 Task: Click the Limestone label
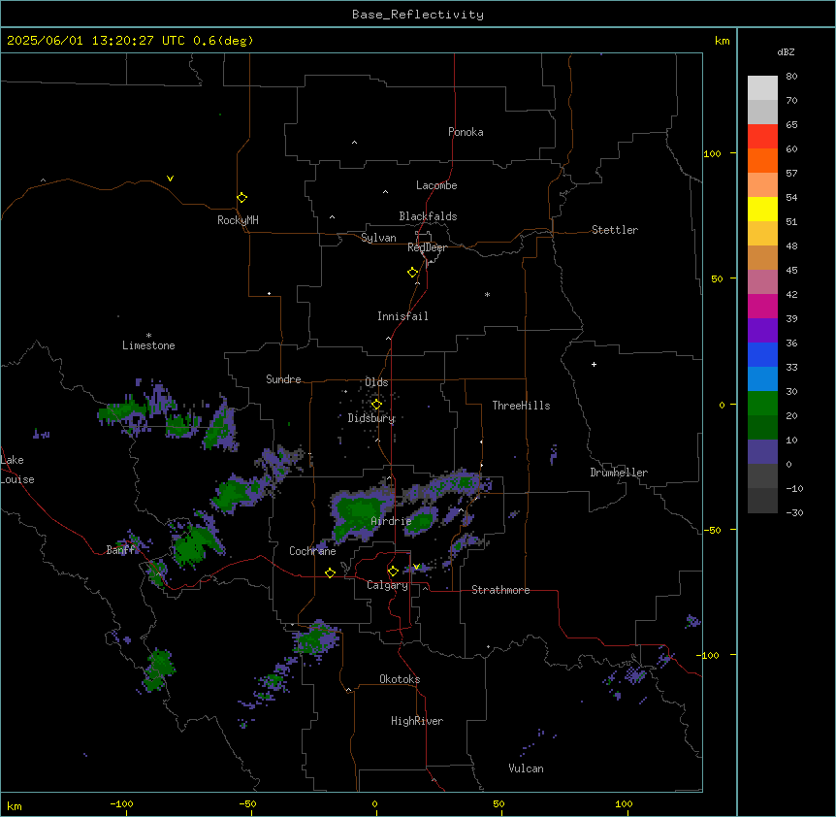click(148, 345)
